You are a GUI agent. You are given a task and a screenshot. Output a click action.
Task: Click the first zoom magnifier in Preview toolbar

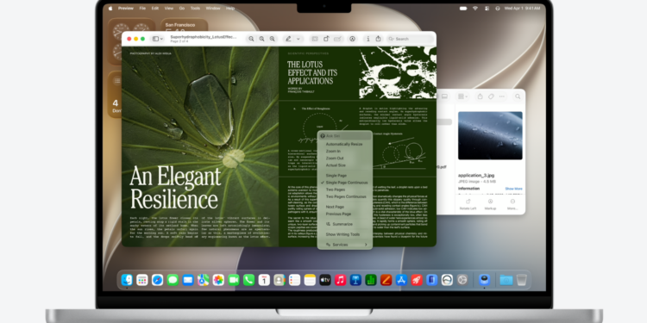(x=251, y=39)
